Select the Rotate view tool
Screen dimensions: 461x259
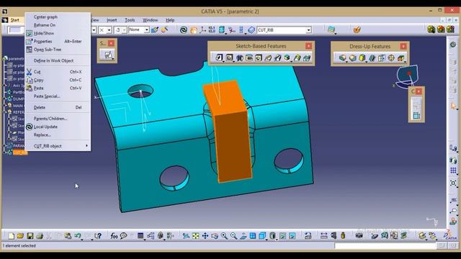215,236
